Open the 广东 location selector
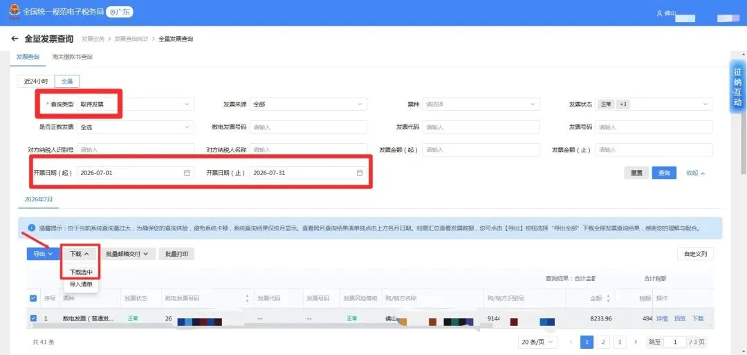Screen dimensions: 747x355 coord(120,12)
